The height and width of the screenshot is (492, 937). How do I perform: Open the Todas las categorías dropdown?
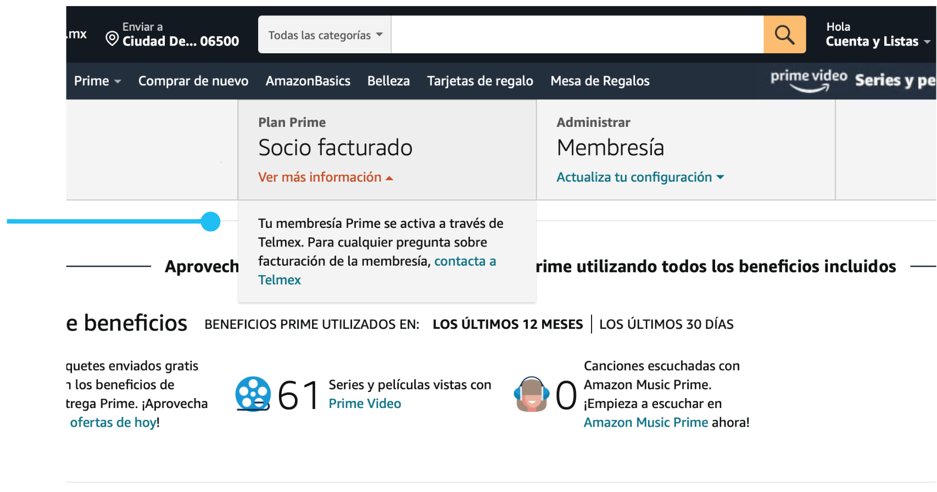click(325, 35)
